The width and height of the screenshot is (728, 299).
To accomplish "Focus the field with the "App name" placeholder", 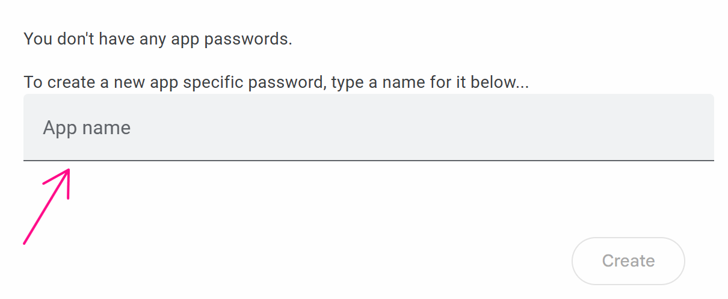I will (x=368, y=128).
